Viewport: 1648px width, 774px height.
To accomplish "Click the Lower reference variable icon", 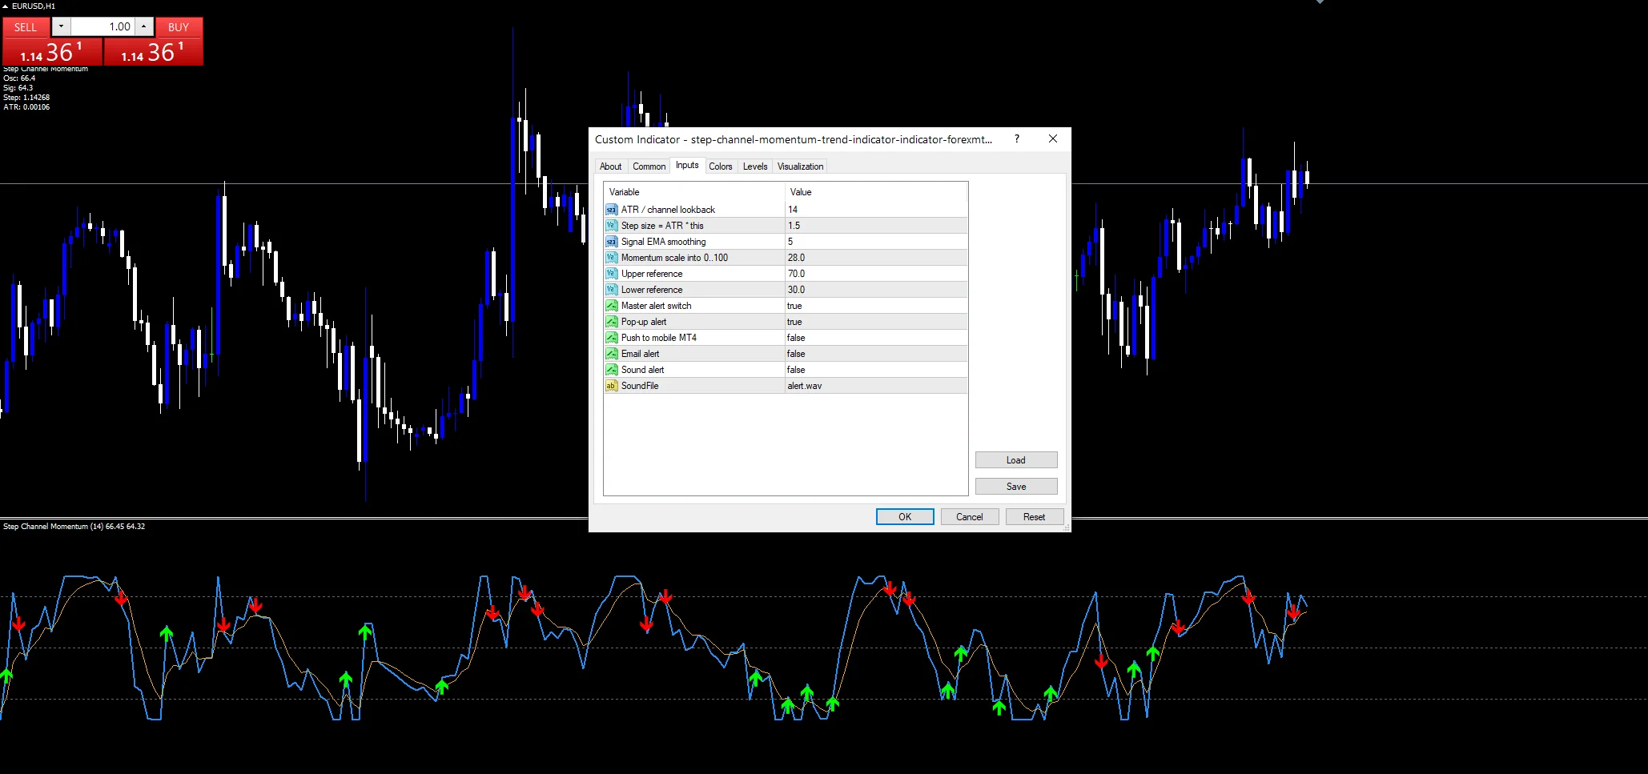I will (x=612, y=290).
